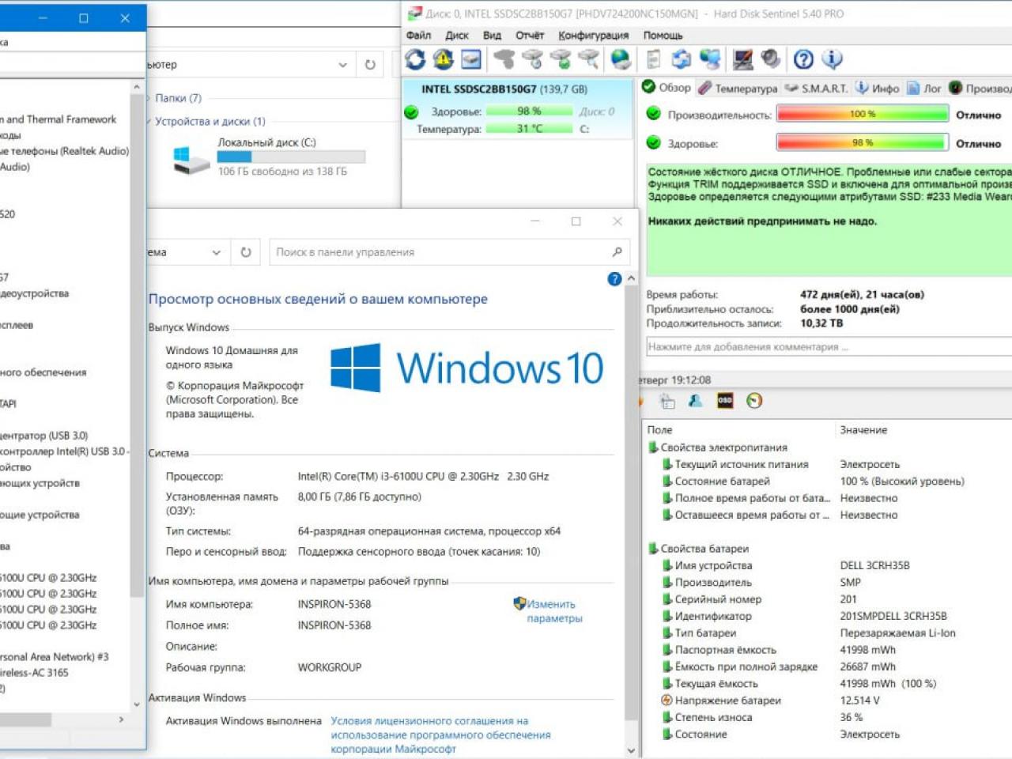Click the networked computers icon in Sentinel toolbar
Image resolution: width=1012 pixels, height=759 pixels.
tap(711, 59)
